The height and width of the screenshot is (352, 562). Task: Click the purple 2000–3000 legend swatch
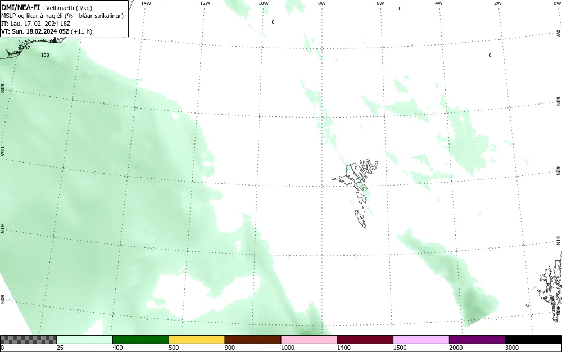(x=477, y=340)
